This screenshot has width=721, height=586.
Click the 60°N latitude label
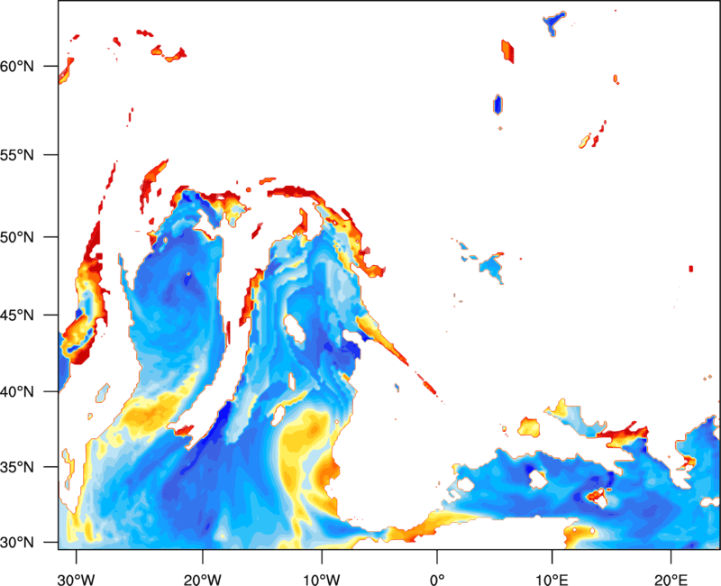[17, 67]
